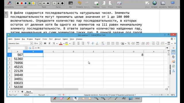Viewport: 184px width, 103px height.
Task: Click the Name Box showing B1
Action: [x=16, y=48]
